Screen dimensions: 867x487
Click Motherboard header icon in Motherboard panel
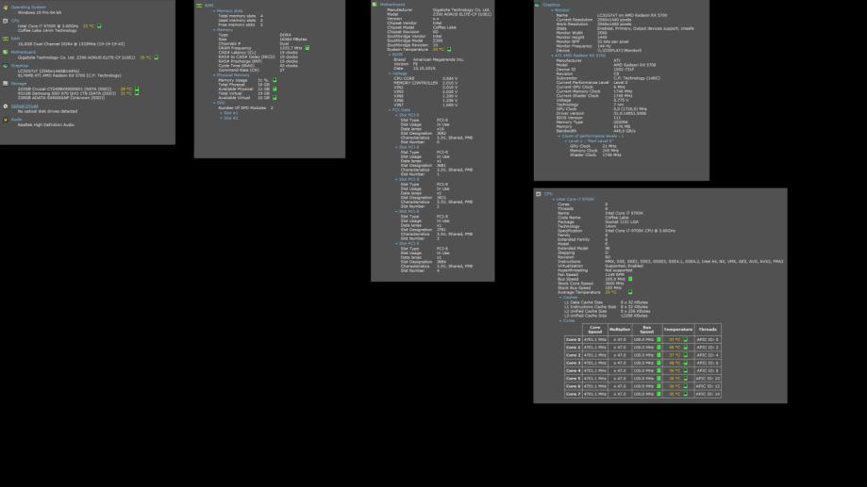375,5
